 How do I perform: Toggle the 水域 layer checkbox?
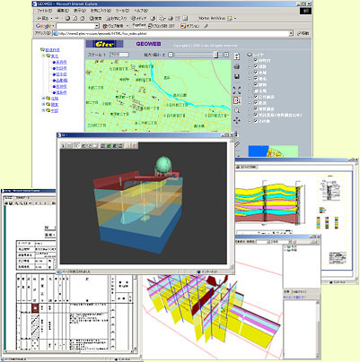point(256,73)
